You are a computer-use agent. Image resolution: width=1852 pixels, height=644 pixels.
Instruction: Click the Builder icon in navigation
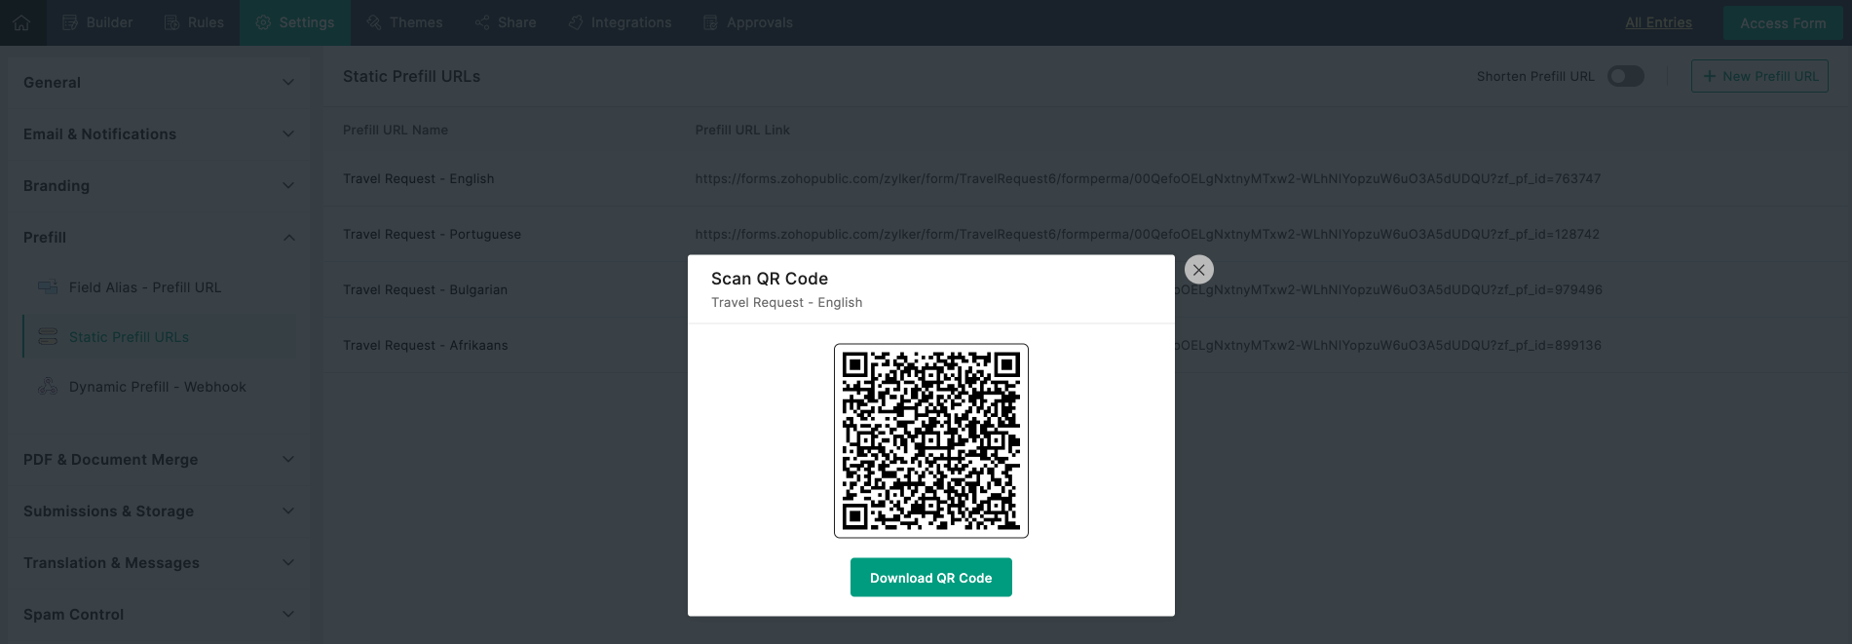[70, 22]
